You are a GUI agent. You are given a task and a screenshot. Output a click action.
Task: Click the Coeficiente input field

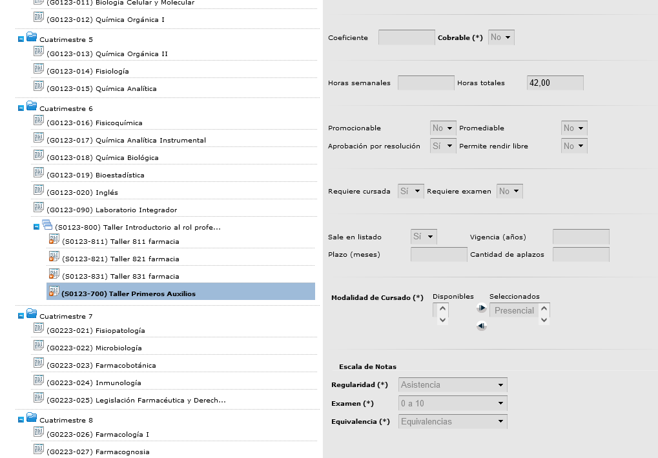[407, 37]
